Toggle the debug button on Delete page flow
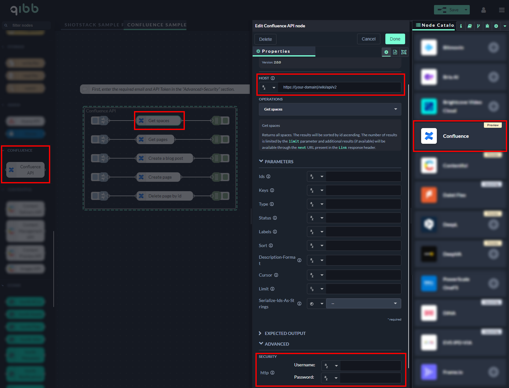Screen dimensions: 509x388 [225, 196]
